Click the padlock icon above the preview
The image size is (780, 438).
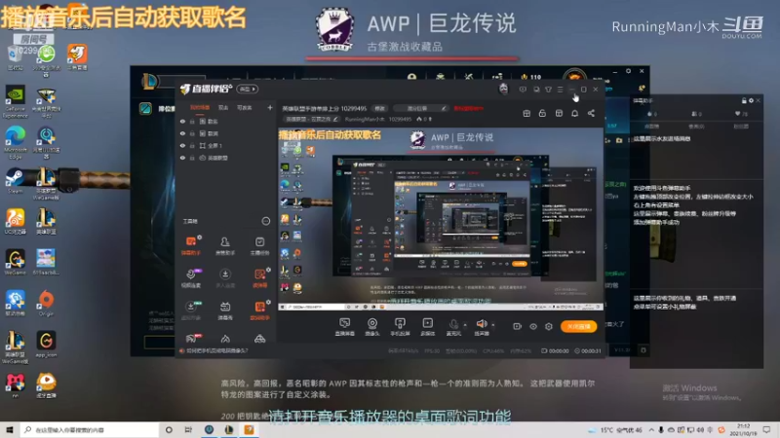coord(542,113)
